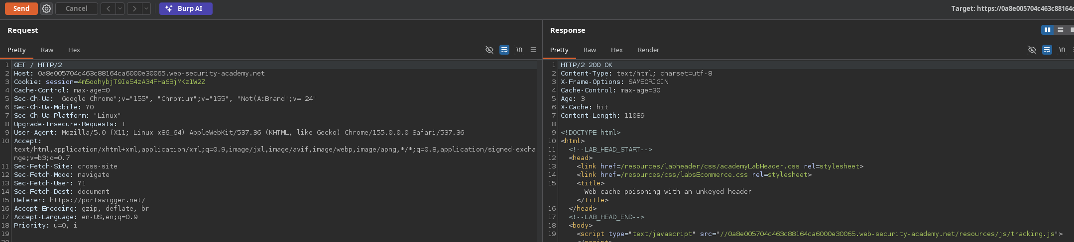1074x242 pixels.
Task: Toggle non-printable characters \n in Request panel
Action: 519,50
